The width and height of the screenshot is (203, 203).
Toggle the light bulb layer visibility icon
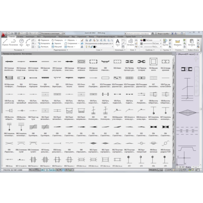pyautogui.click(x=86, y=47)
